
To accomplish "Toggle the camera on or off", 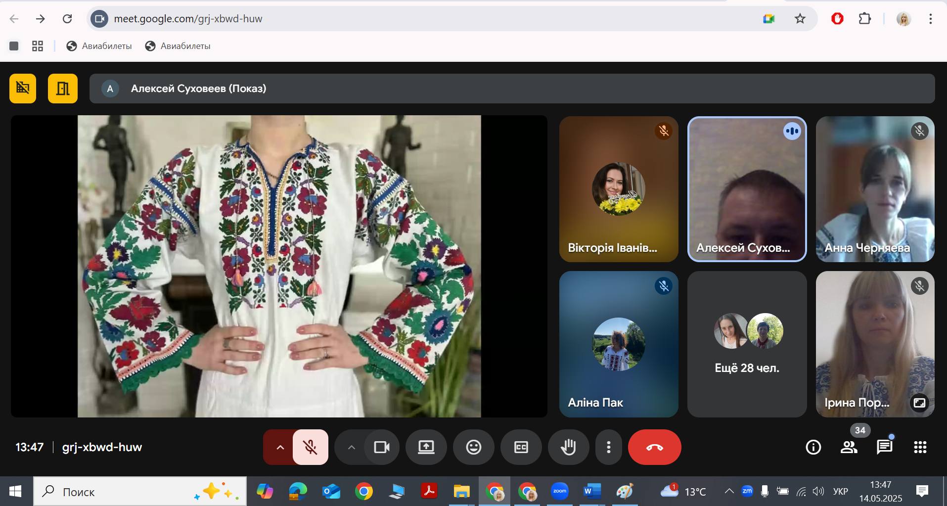I will [x=381, y=447].
